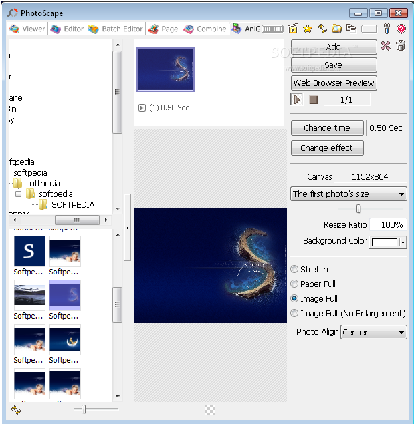Click the small play icon beside 0.50 Sec
414x424 pixels.
(142, 108)
